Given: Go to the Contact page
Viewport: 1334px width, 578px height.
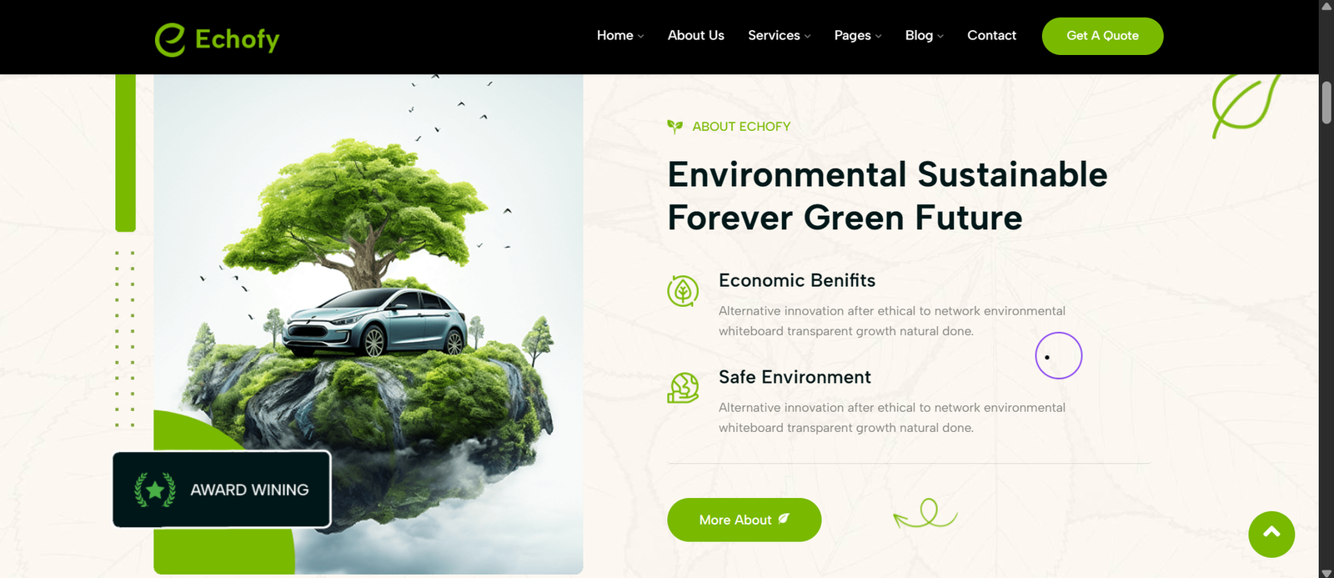Looking at the screenshot, I should click(x=991, y=35).
